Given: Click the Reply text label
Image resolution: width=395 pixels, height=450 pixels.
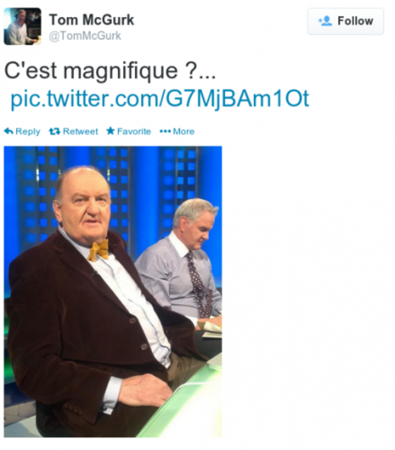Looking at the screenshot, I should [28, 131].
